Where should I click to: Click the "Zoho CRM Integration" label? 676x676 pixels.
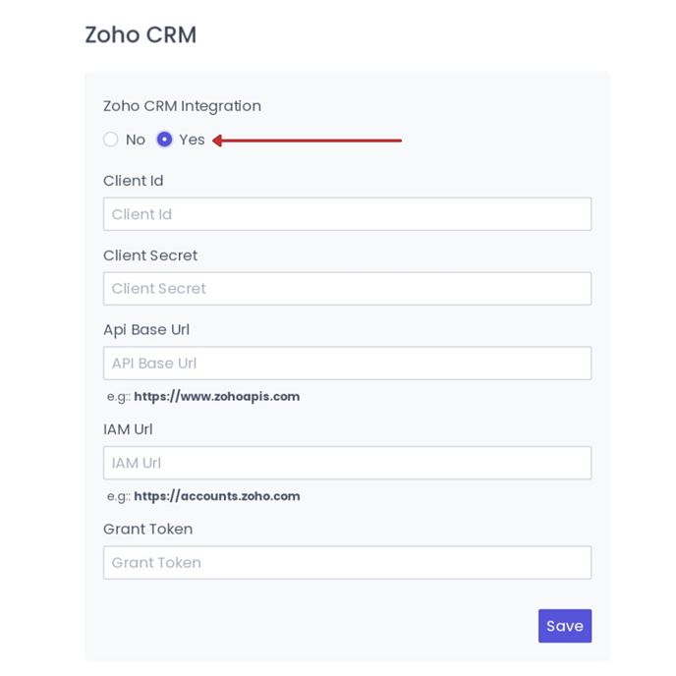click(182, 106)
